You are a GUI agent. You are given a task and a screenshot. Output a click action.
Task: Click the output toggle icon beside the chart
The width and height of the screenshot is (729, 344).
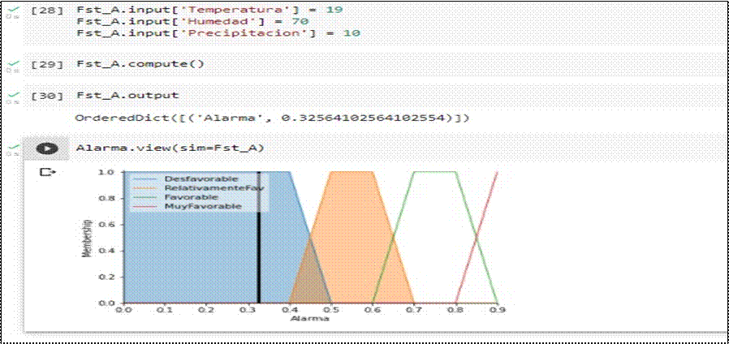[x=48, y=172]
